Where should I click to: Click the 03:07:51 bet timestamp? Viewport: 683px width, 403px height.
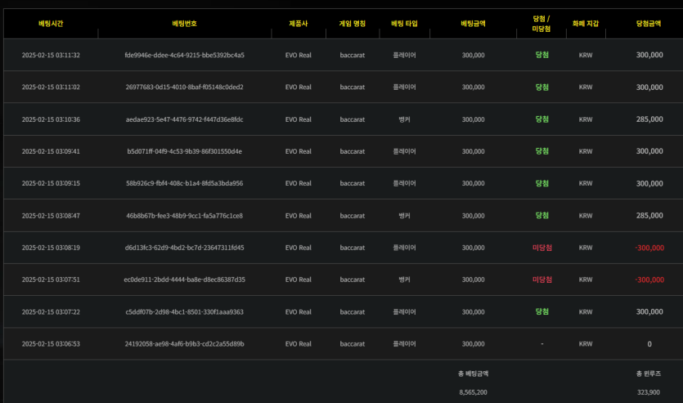coord(51,280)
